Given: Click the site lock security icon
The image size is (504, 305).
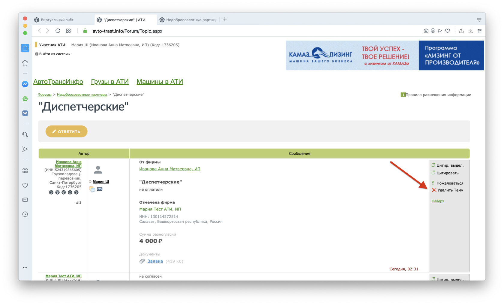Looking at the screenshot, I should 85,31.
